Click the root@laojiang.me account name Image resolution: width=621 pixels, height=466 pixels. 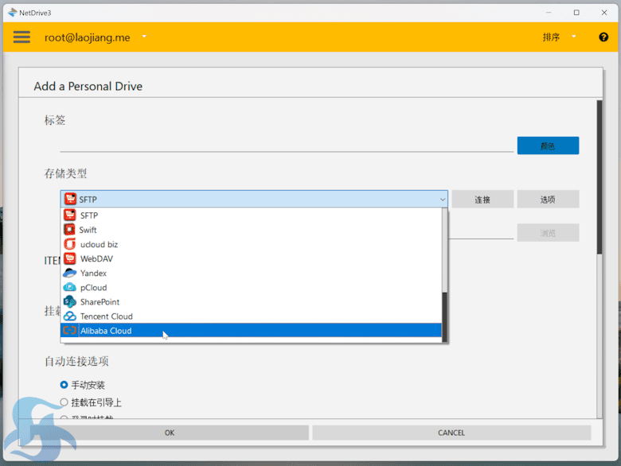click(x=87, y=37)
